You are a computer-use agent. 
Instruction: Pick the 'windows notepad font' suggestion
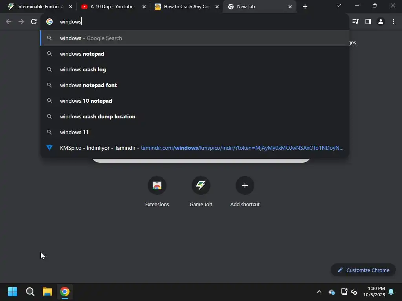click(x=195, y=85)
